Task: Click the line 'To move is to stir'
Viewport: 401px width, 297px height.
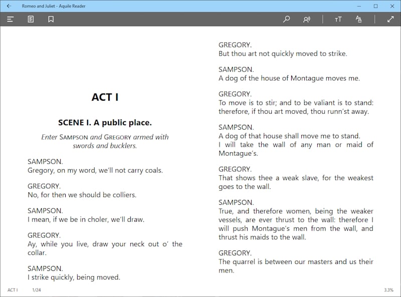Action: pyautogui.click(x=296, y=103)
